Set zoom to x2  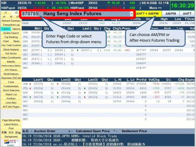(16, 12)
